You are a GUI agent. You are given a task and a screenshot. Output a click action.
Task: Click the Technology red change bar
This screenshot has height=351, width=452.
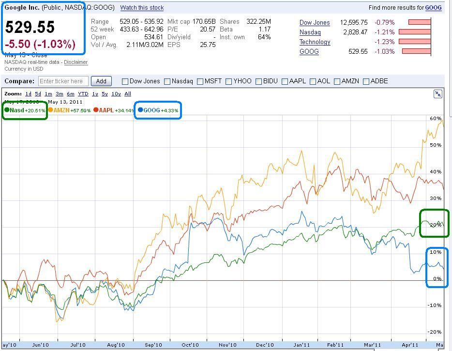pyautogui.click(x=415, y=42)
